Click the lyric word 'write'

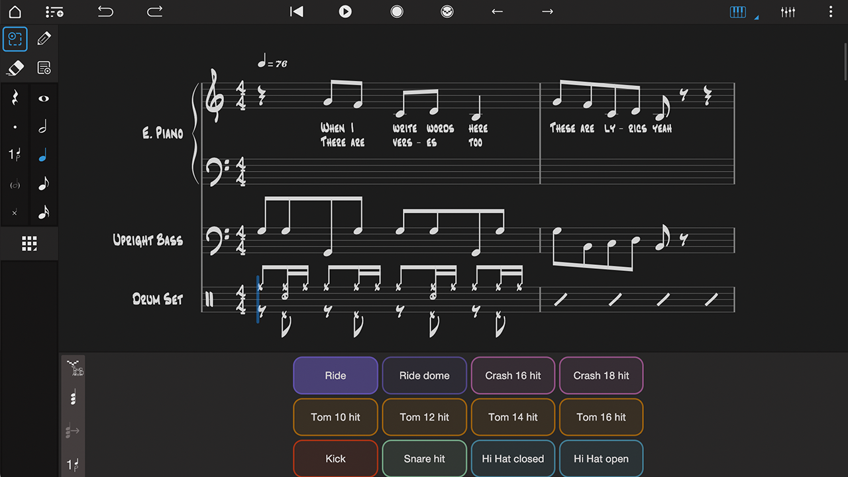(405, 128)
